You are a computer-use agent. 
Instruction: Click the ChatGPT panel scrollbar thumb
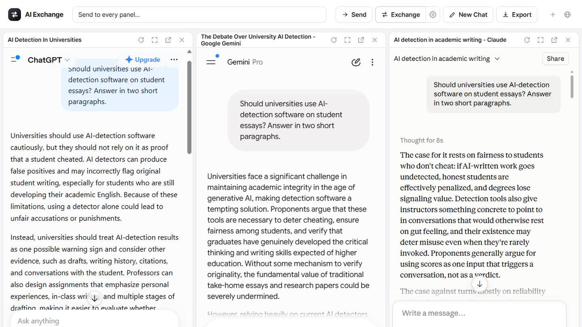tap(189, 107)
